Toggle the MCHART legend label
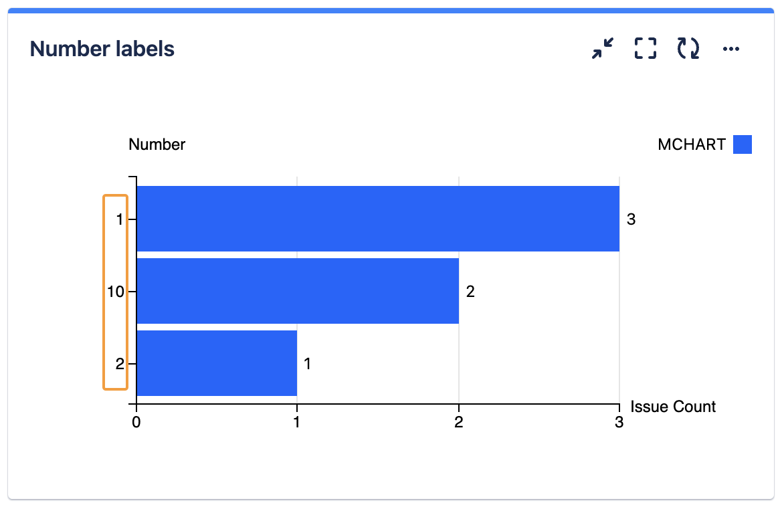Screen dimensions: 782x507 coord(692,144)
